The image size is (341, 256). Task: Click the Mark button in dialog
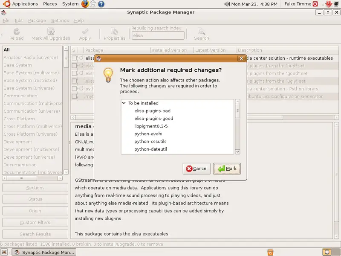(227, 169)
